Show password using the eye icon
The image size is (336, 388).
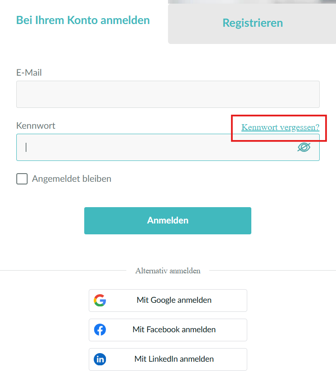[304, 147]
